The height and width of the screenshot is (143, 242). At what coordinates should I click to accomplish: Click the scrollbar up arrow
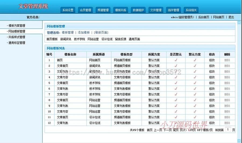tap(239, 23)
